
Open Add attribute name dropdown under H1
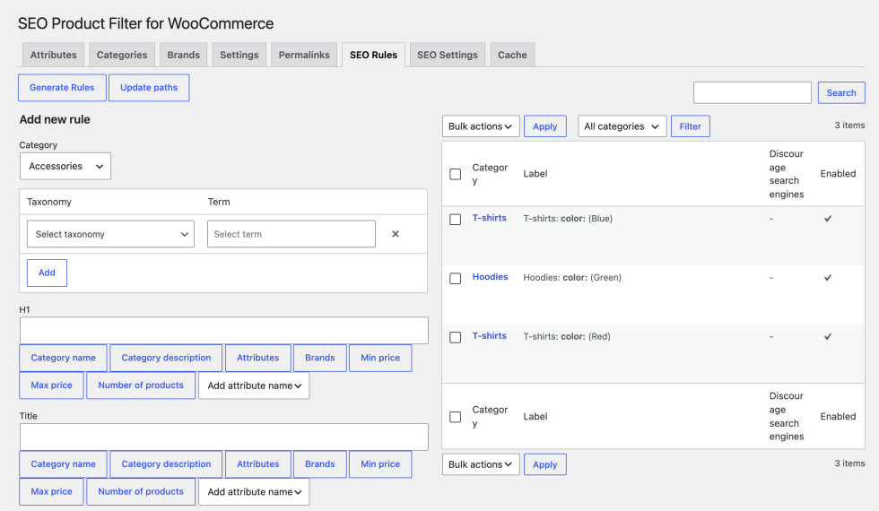click(x=254, y=385)
